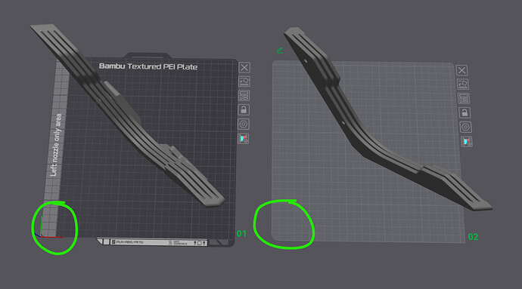Arrange objects on plate 02
Screen dimensions: 522x289
pyautogui.click(x=464, y=99)
